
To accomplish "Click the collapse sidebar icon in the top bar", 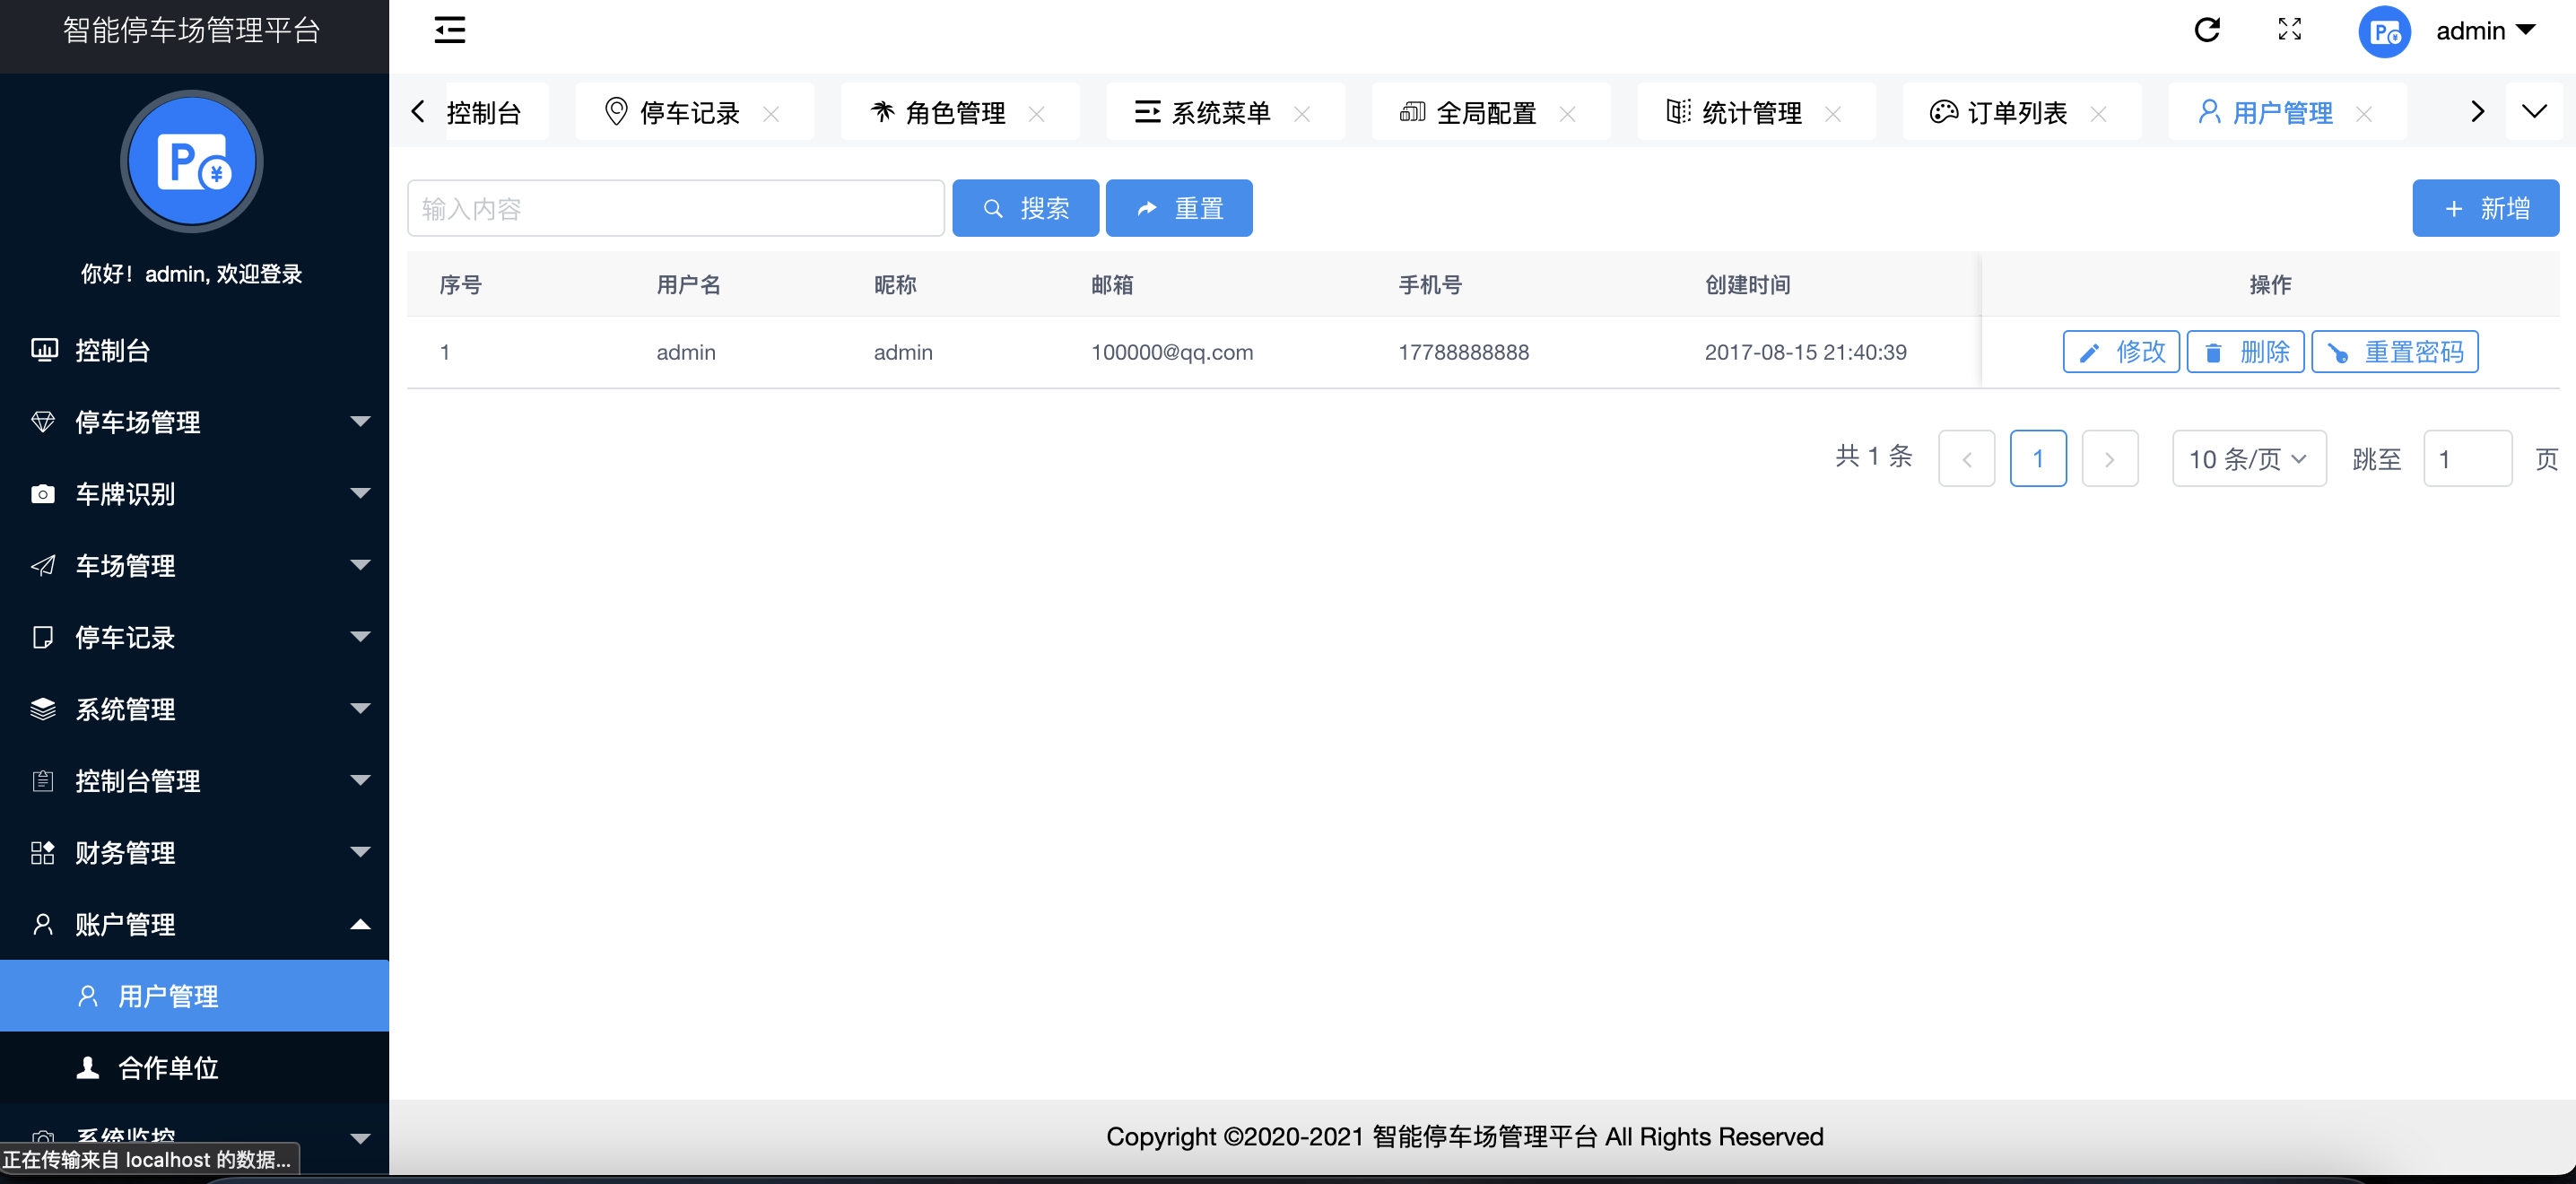I will [x=449, y=30].
